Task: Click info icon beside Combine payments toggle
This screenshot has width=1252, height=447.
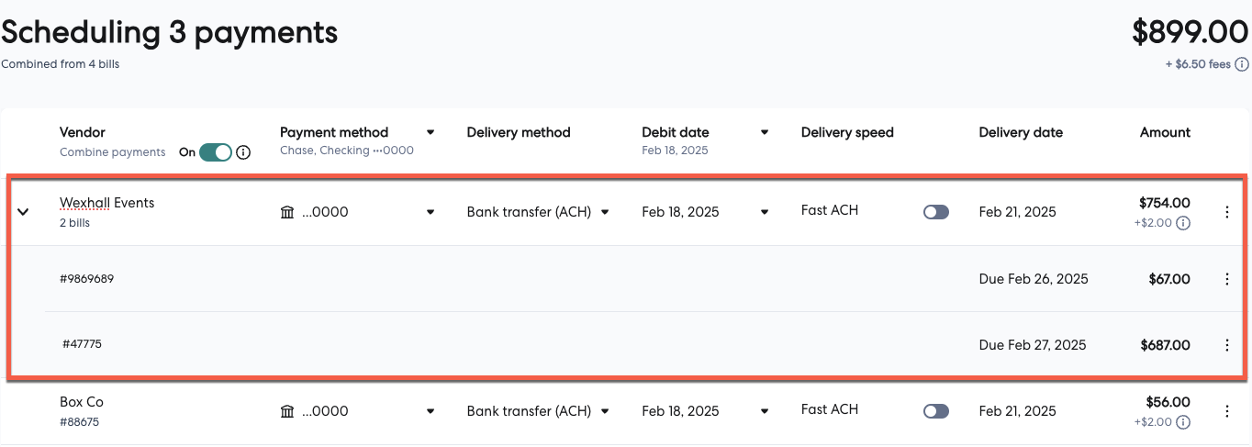Action: tap(243, 152)
